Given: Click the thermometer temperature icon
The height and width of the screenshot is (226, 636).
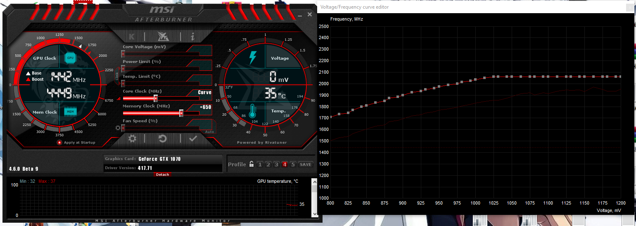Looking at the screenshot, I should [x=252, y=111].
